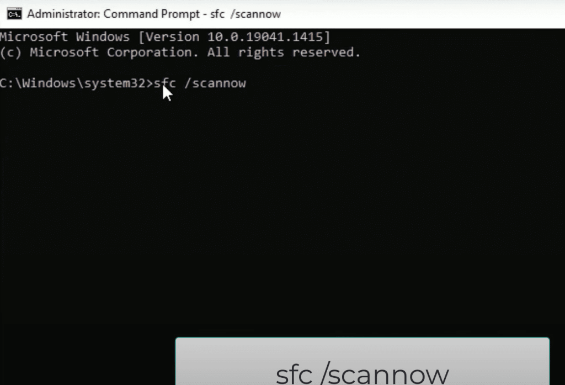Click the "[Version" text in the console
Viewport: 565px width, 385px height.
coord(169,37)
